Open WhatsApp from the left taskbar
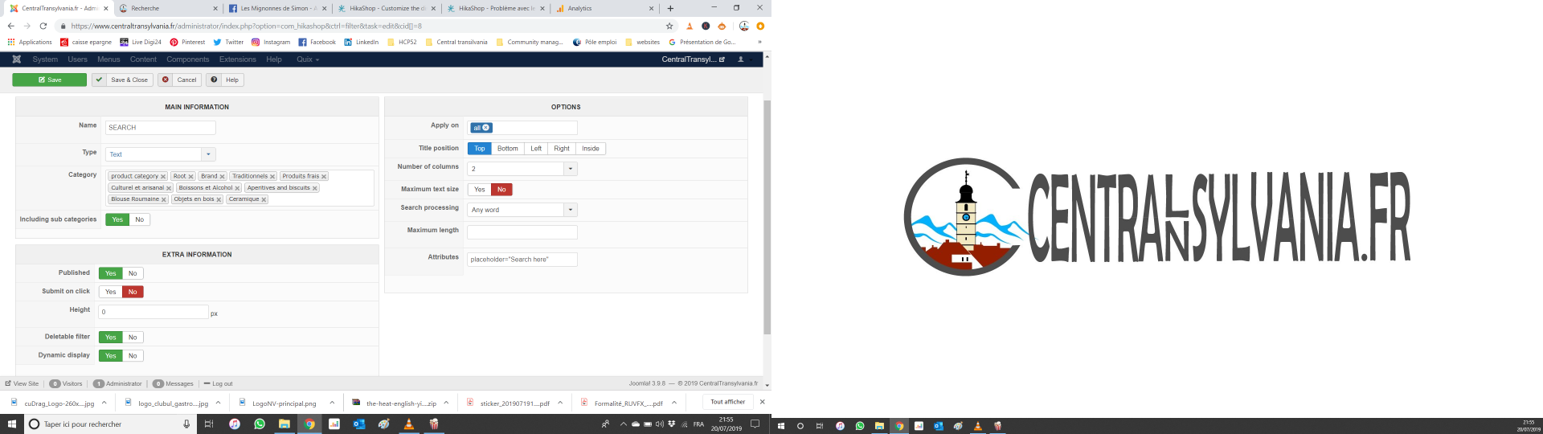This screenshot has height=434, width=1543. (260, 424)
